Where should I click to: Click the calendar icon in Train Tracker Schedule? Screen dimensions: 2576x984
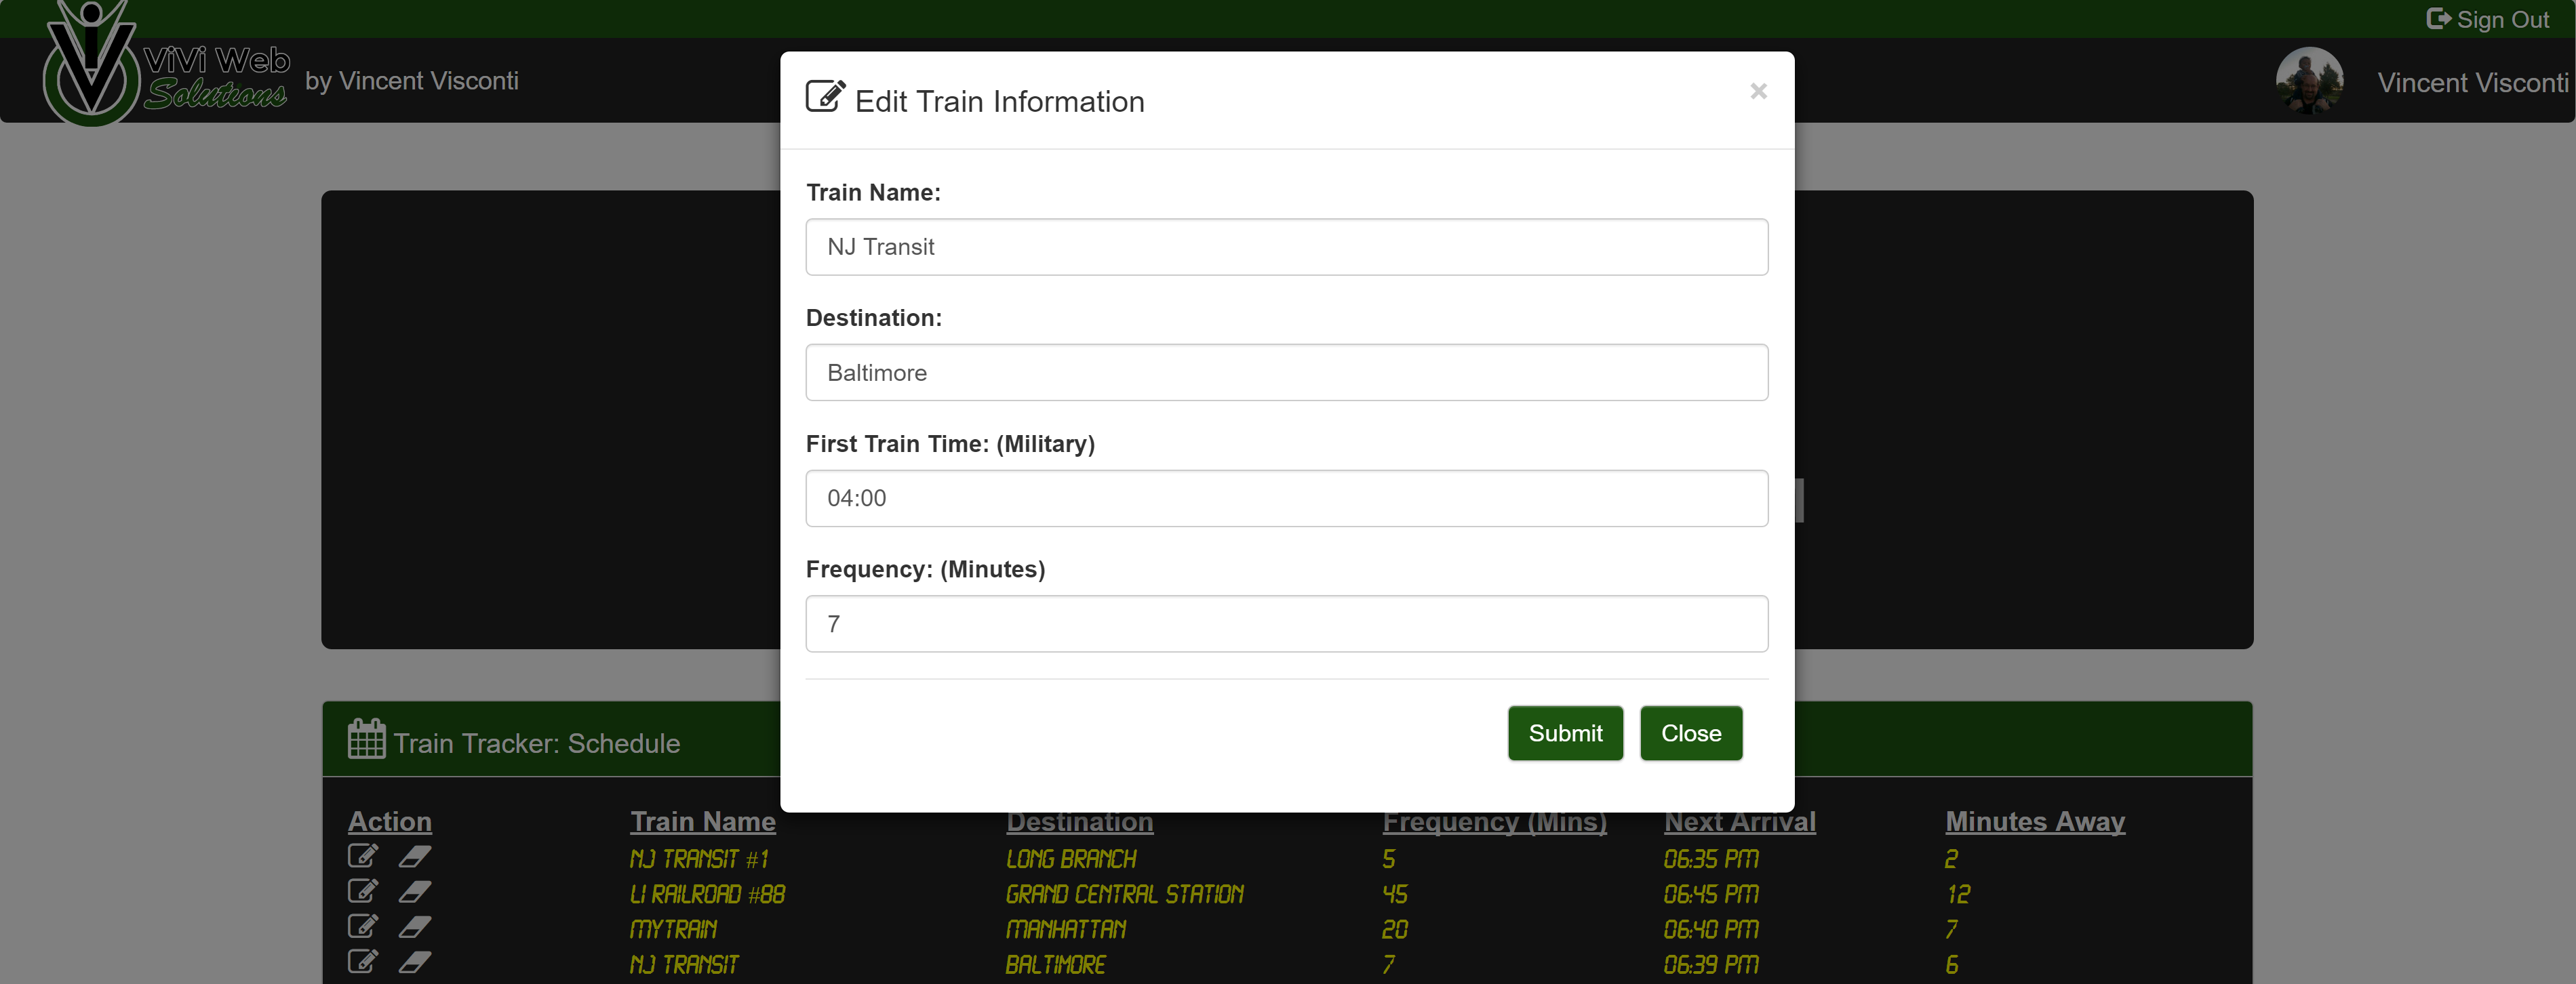coord(366,739)
